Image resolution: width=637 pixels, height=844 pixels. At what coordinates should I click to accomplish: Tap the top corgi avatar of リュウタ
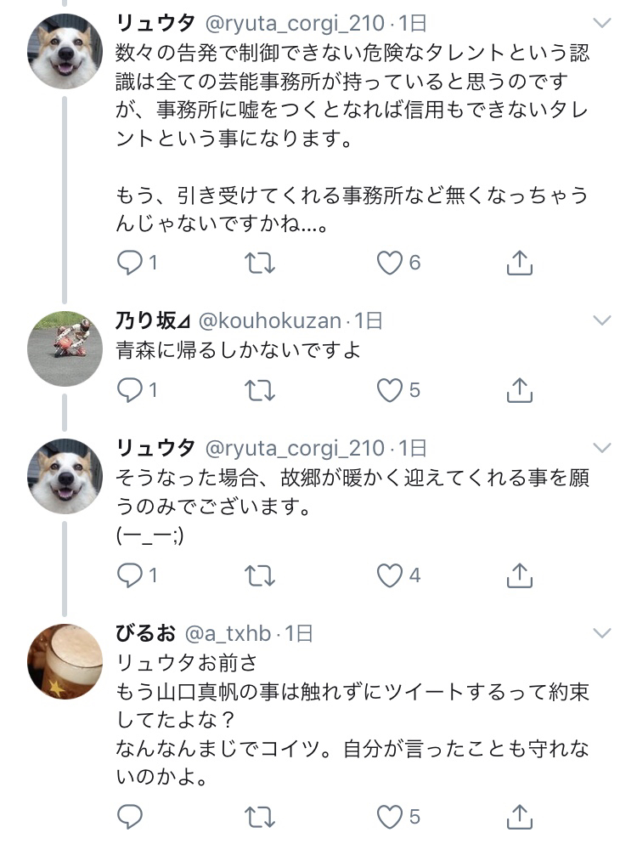point(65,51)
